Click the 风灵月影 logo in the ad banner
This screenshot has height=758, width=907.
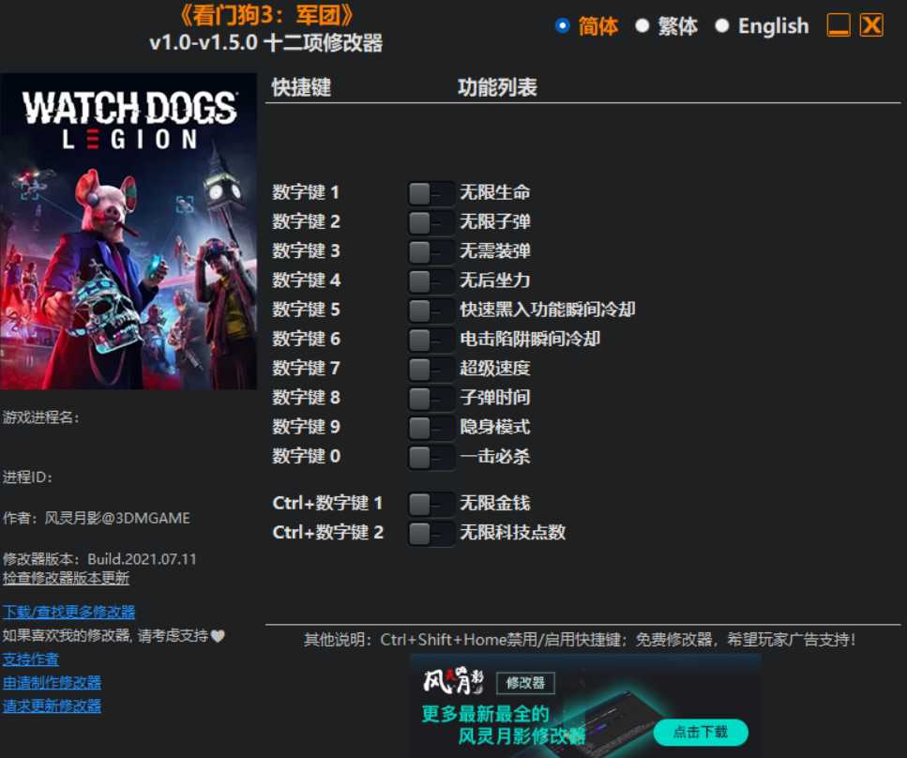click(x=454, y=682)
